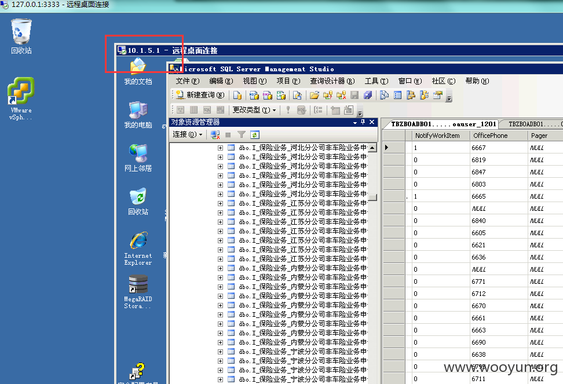Click the Add Table icon
The width and height of the screenshot is (563, 384).
pos(335,110)
